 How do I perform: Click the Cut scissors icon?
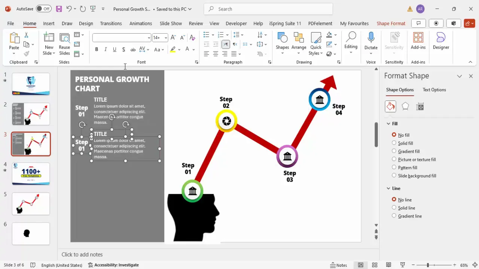(26, 35)
